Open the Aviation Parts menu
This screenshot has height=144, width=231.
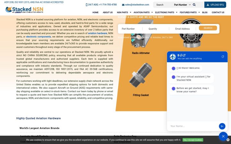pyautogui.click(x=141, y=12)
